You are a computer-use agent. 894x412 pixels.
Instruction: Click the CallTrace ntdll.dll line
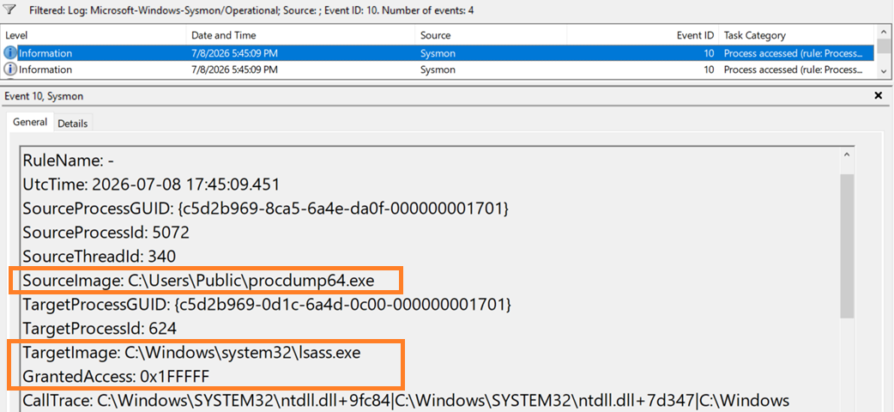tap(406, 399)
